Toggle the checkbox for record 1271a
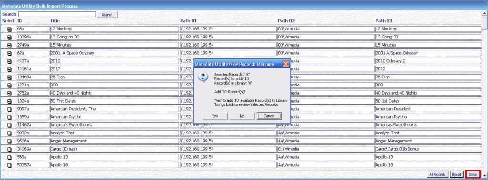Viewport: 488px width, 180px height. point(10,85)
